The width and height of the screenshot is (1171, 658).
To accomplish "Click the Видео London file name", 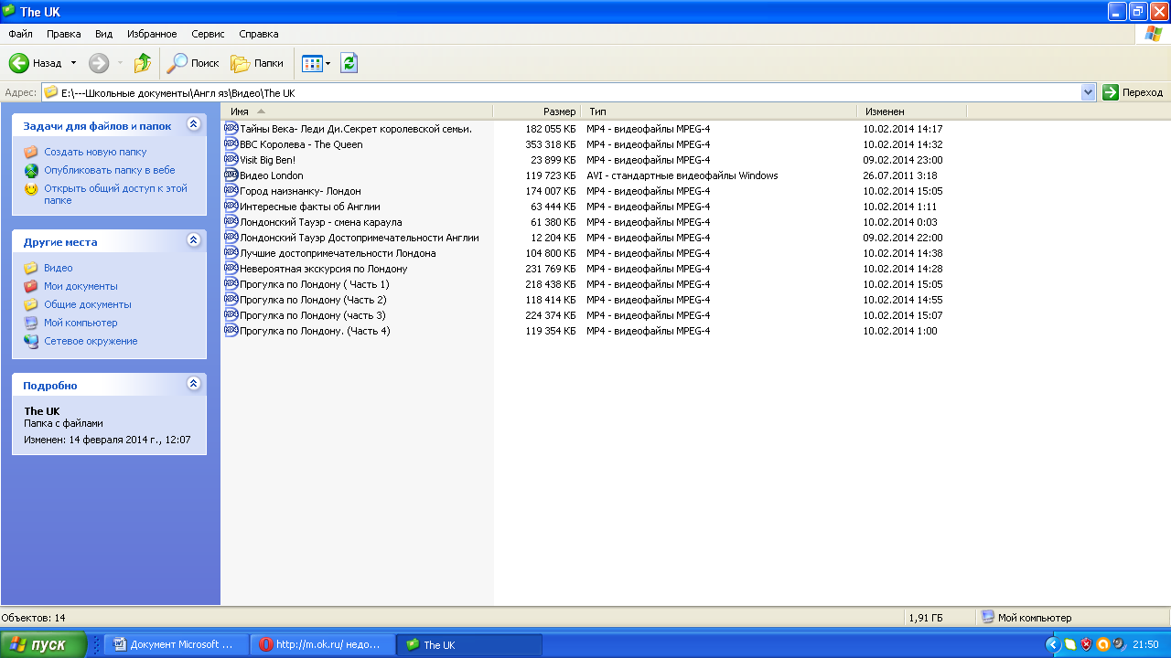I will 272,175.
